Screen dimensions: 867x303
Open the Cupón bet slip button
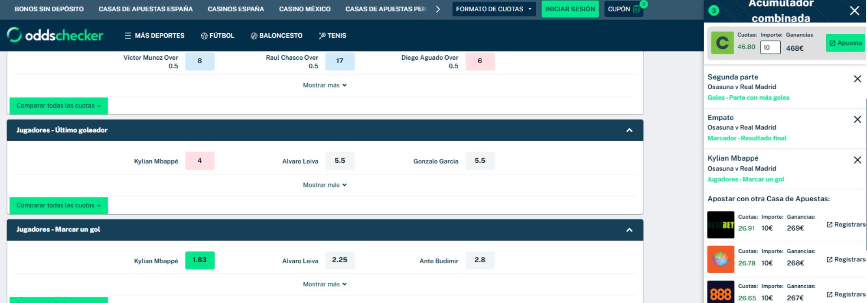[623, 9]
